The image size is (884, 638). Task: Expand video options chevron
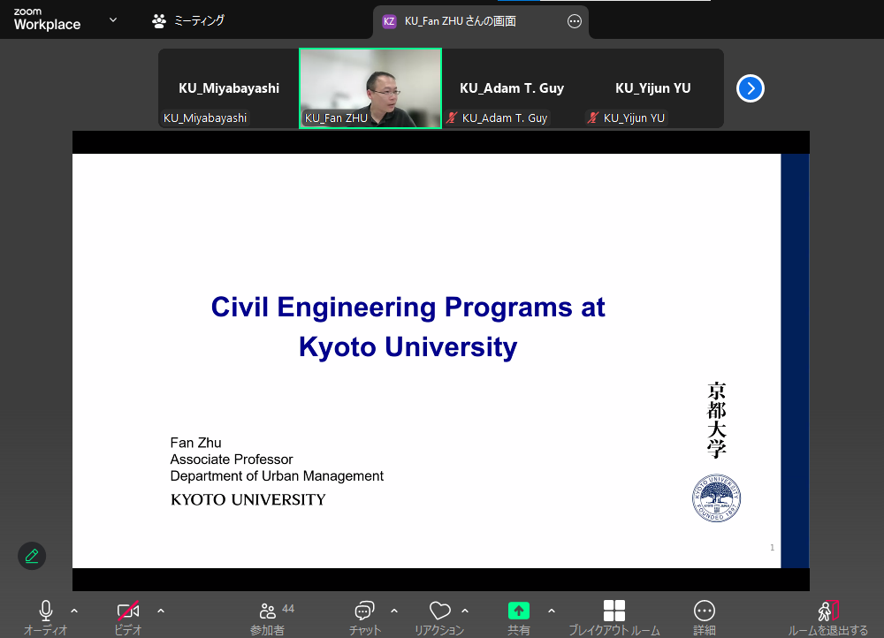tap(161, 611)
